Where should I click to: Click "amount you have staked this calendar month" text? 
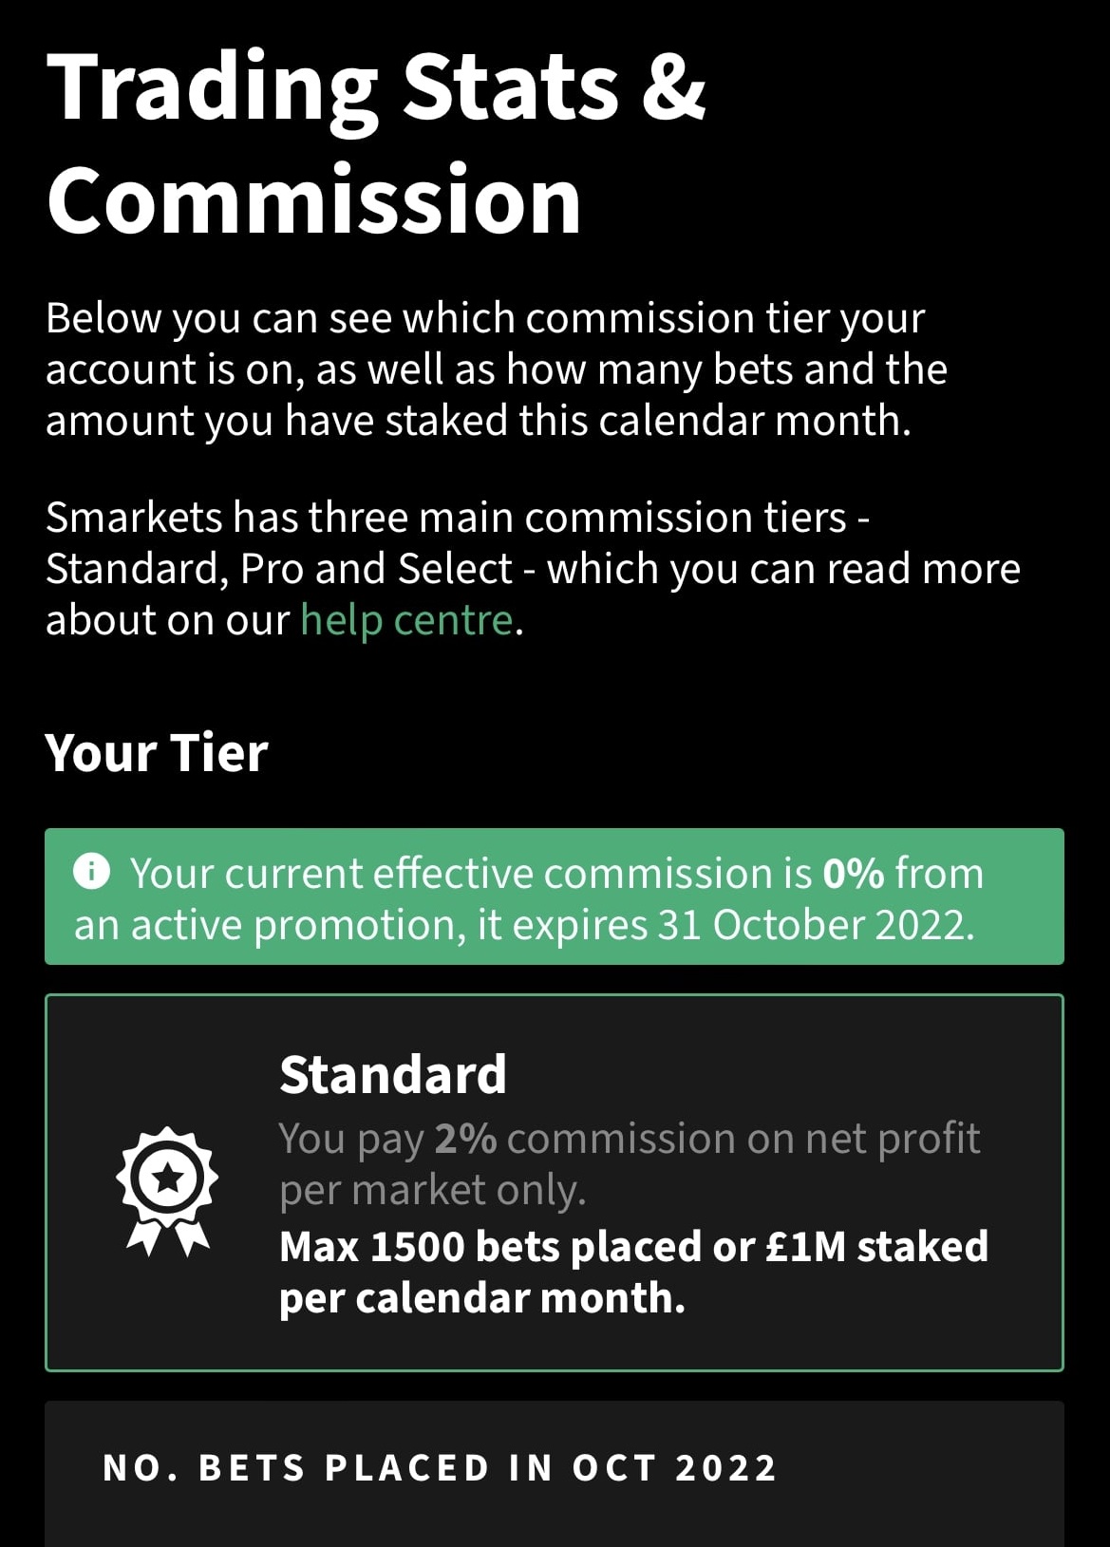[x=478, y=420]
